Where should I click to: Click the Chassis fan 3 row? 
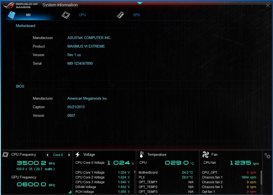tap(229, 187)
